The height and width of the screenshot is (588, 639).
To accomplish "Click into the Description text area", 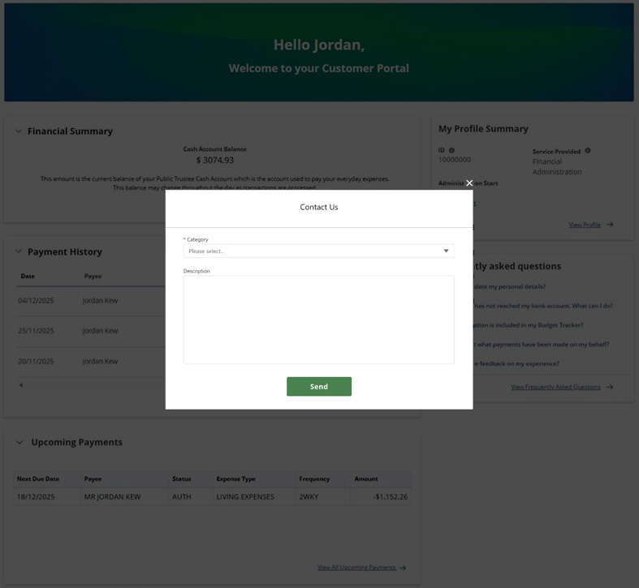I will (318, 320).
